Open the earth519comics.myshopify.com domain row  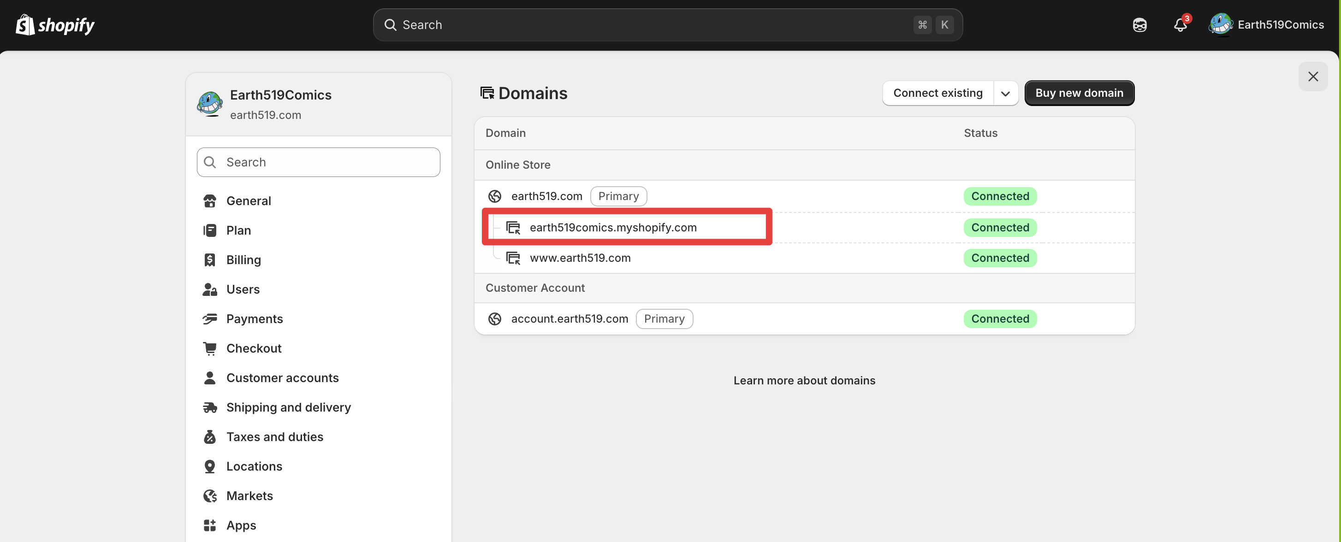tap(804, 227)
